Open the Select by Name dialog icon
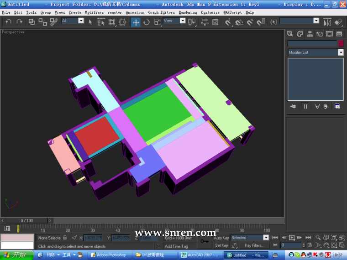 point(101,22)
